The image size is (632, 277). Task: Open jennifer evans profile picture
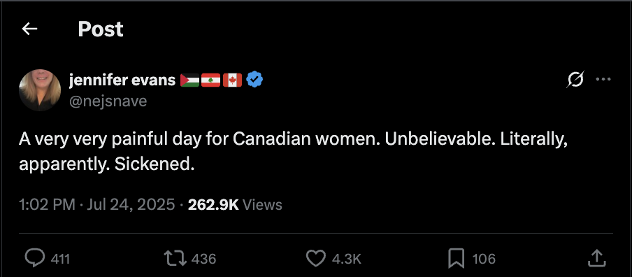click(x=40, y=90)
